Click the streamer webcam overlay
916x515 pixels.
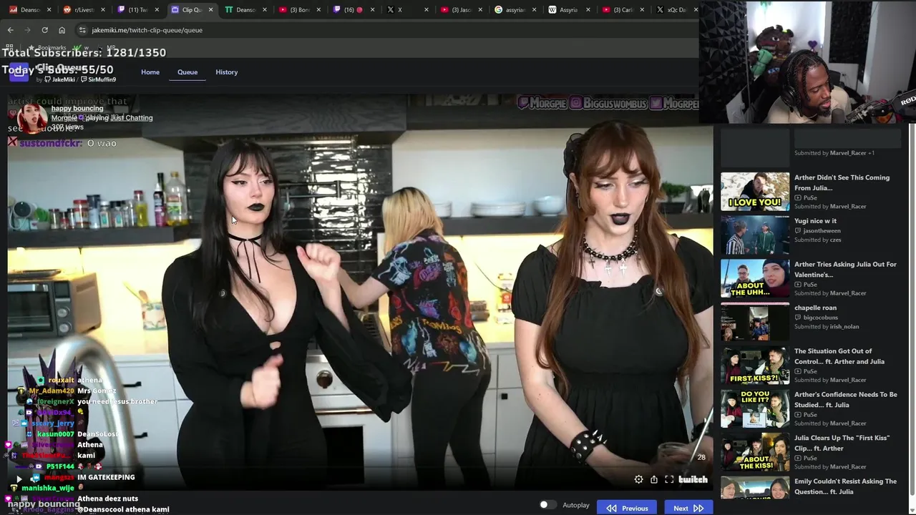pos(807,62)
